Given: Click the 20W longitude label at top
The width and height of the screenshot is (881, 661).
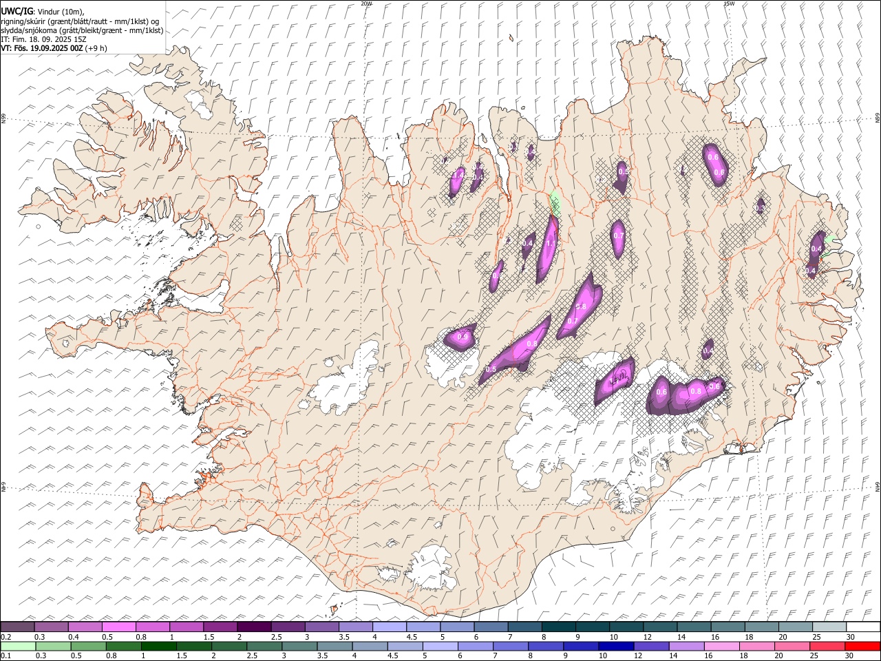Looking at the screenshot, I should pos(366,3).
